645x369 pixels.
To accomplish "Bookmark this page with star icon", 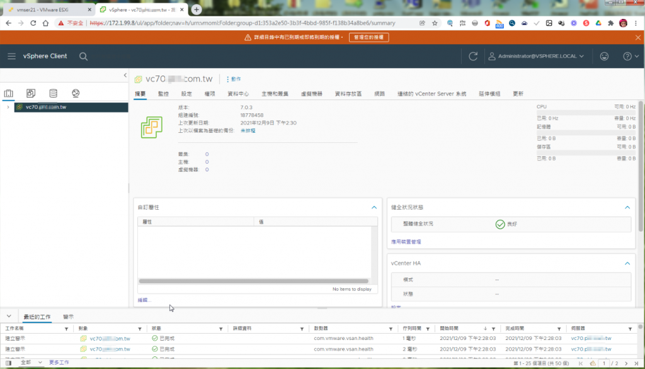I will [x=435, y=23].
